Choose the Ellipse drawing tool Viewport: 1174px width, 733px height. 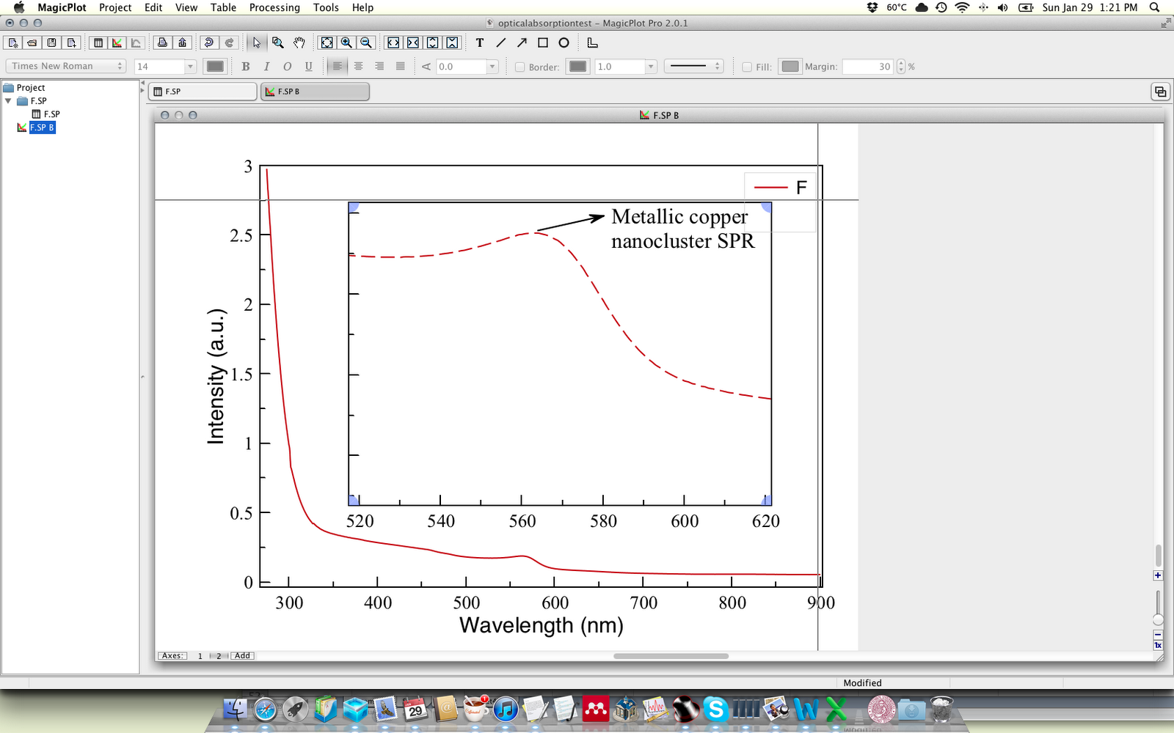point(563,43)
